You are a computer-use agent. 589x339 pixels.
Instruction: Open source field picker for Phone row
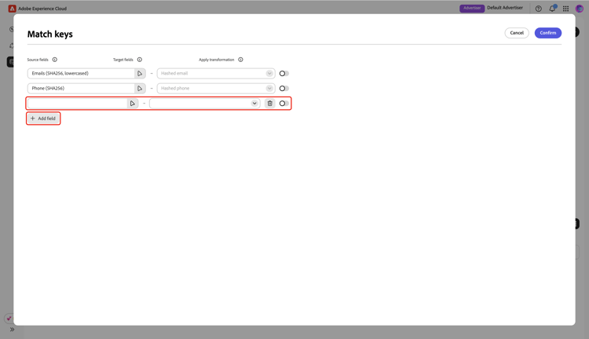140,89
